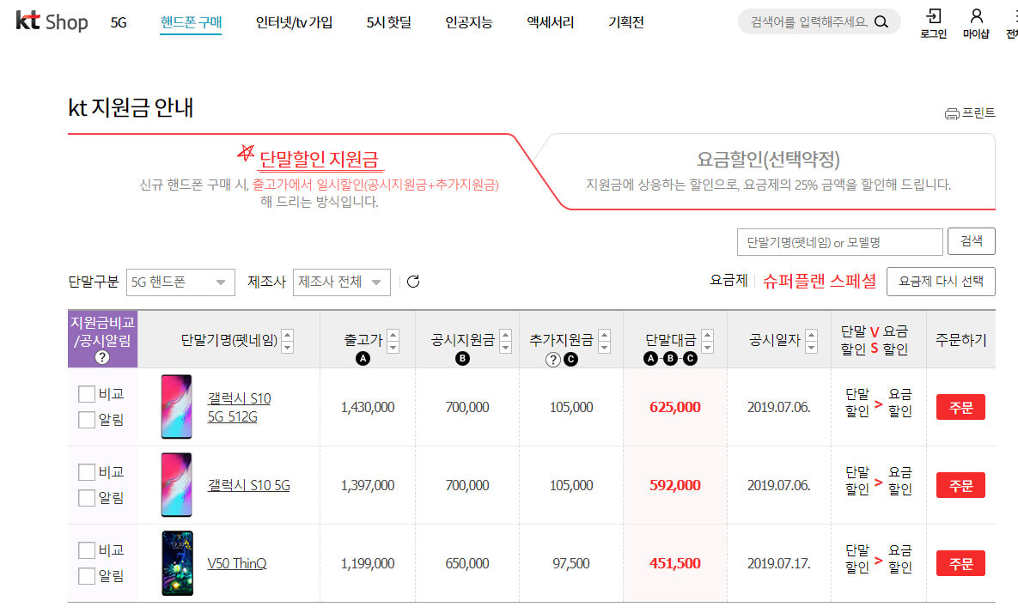Click V50 ThinQ phone thumbnail
1018x613 pixels.
pyautogui.click(x=177, y=563)
